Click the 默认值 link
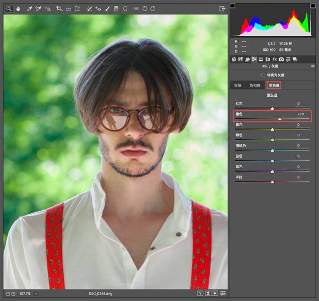Image resolution: width=319 pixels, height=301 pixels. pos(272,95)
